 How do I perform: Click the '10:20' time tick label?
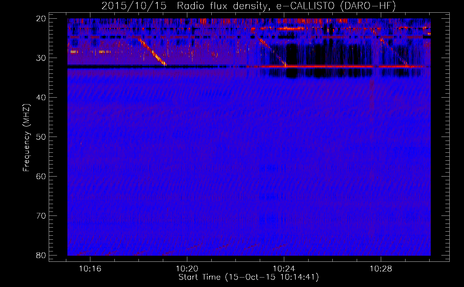(x=187, y=269)
